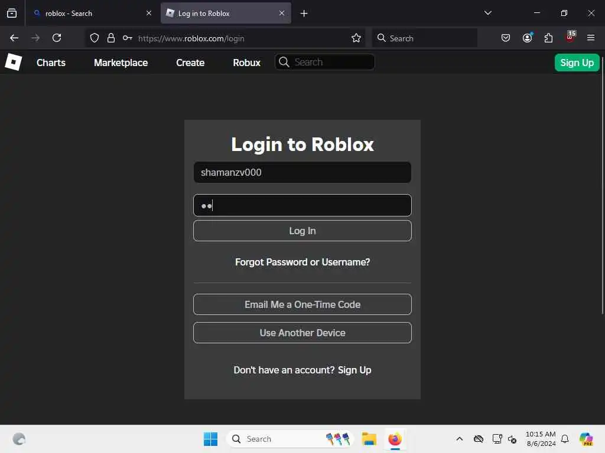Minimize the Firefox window
This screenshot has width=605, height=453.
click(536, 13)
